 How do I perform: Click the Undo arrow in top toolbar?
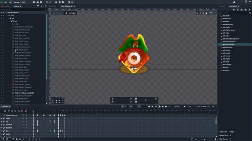pyautogui.click(x=47, y=2)
